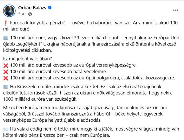Click the Orbán Balázs author name
184x140 pixels.
click(x=32, y=8)
